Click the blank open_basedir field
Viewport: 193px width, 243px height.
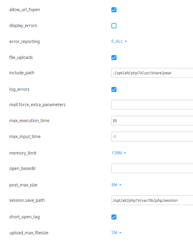pyautogui.click(x=150, y=168)
